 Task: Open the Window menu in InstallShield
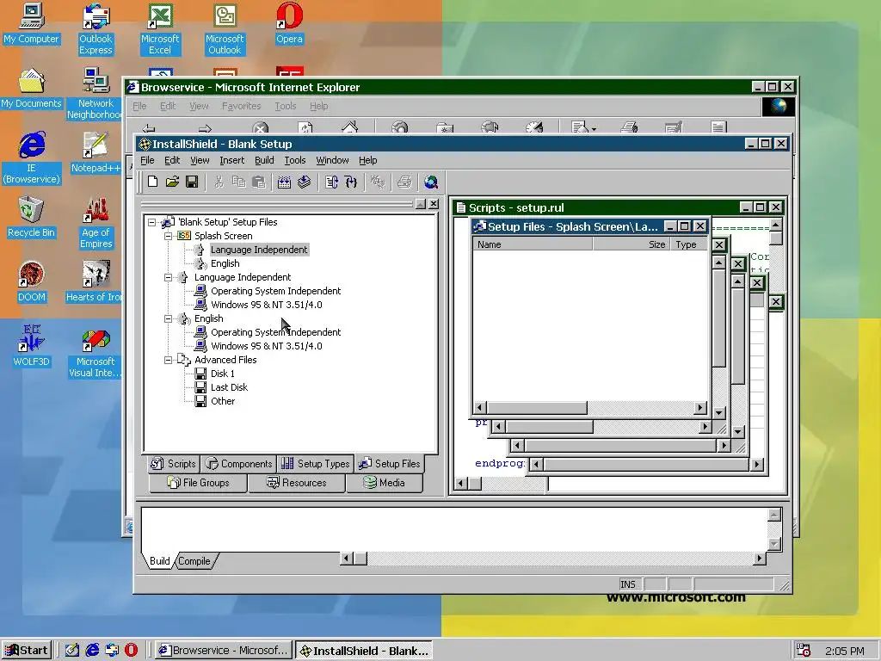pyautogui.click(x=332, y=160)
